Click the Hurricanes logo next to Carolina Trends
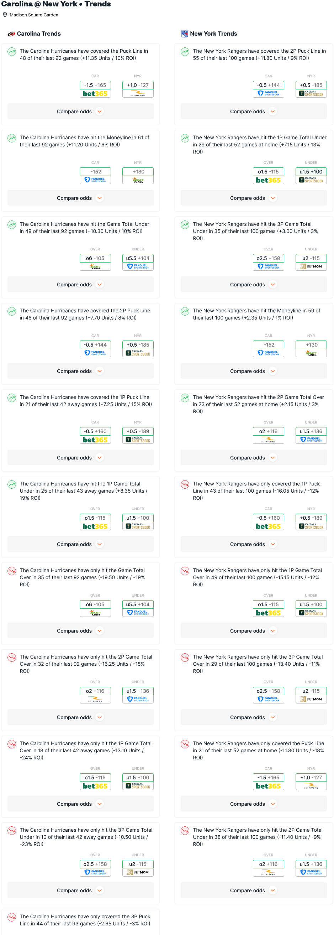The width and height of the screenshot is (334, 935). click(x=11, y=34)
